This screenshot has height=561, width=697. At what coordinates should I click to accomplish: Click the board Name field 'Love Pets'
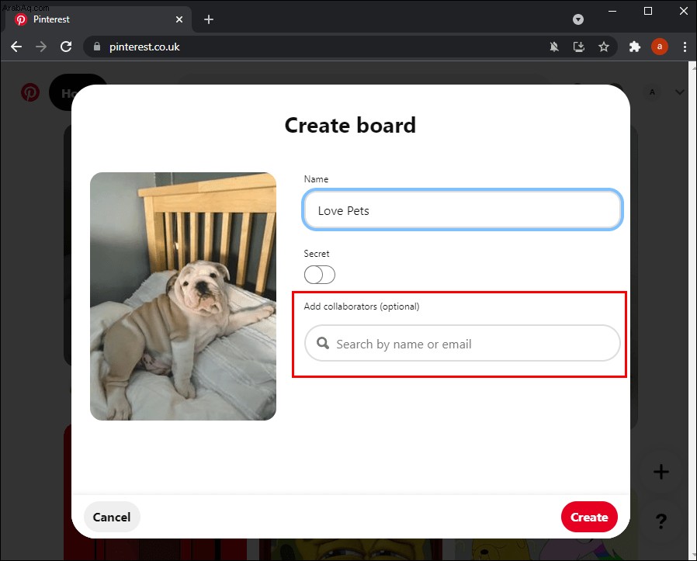pyautogui.click(x=463, y=210)
